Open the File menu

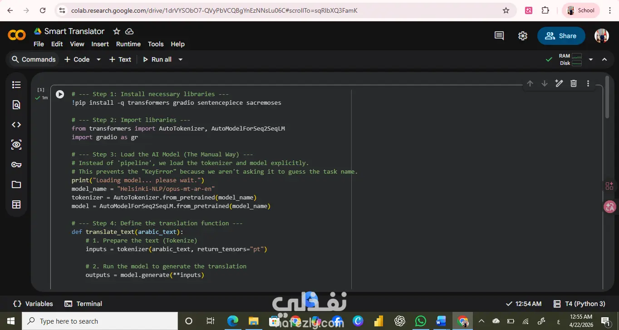tap(39, 44)
